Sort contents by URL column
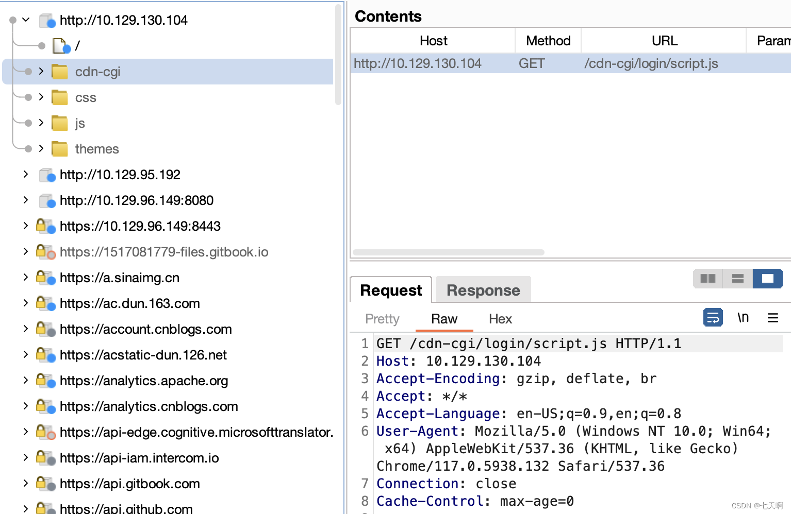The width and height of the screenshot is (791, 514). coord(664,41)
